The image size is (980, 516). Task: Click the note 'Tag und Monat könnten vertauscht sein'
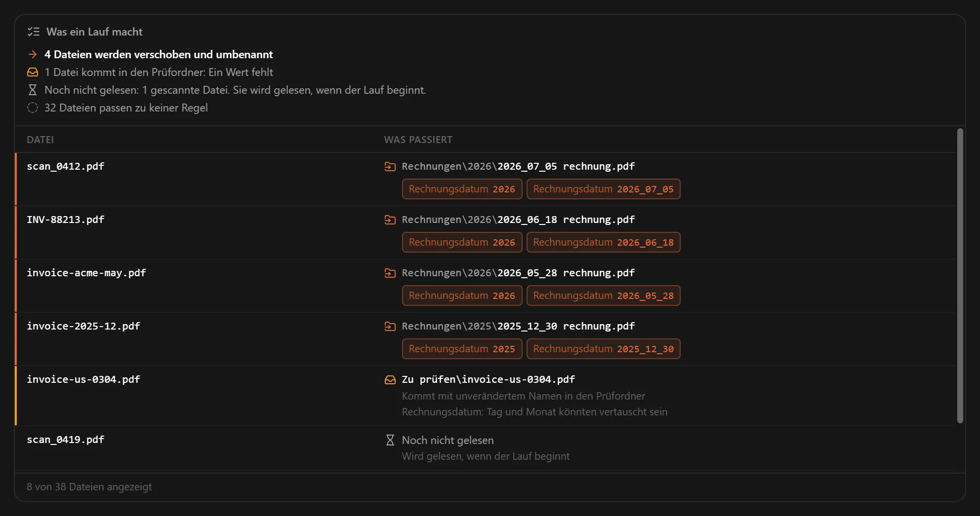pyautogui.click(x=577, y=412)
